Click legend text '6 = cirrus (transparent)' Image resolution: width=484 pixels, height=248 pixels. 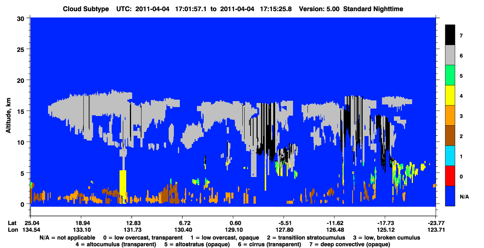pos(270,244)
